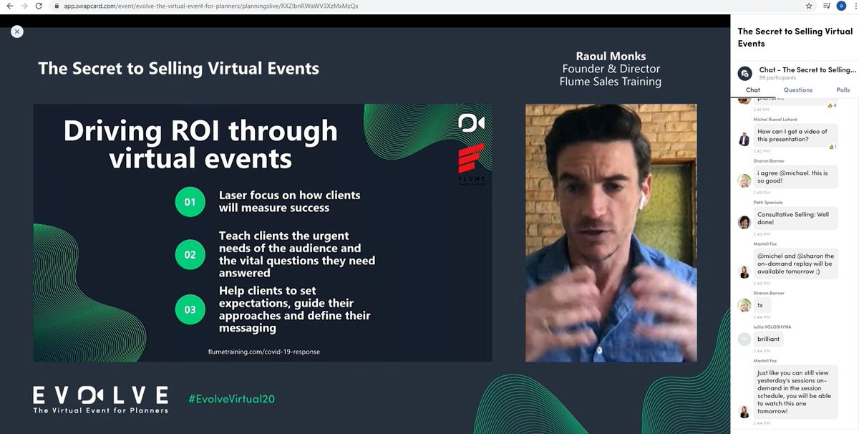Open Iuliia VOLOSHYNA's avatar
The height and width of the screenshot is (434, 859).
click(744, 339)
